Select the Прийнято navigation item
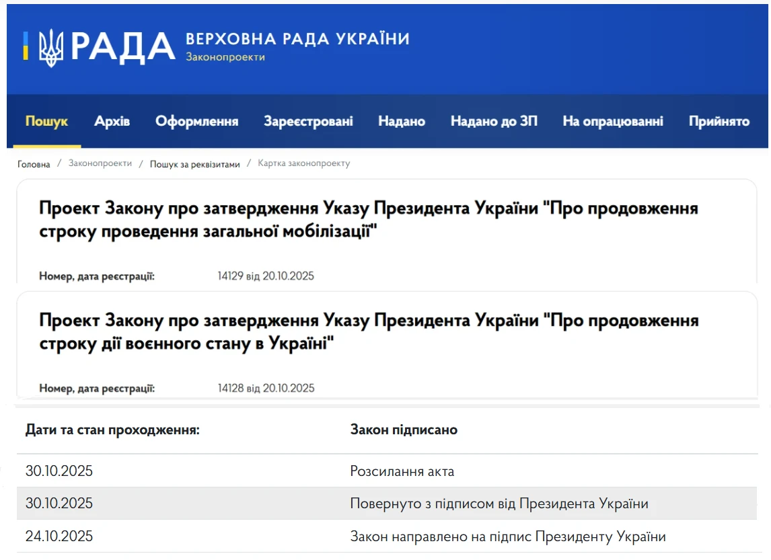 (718, 121)
